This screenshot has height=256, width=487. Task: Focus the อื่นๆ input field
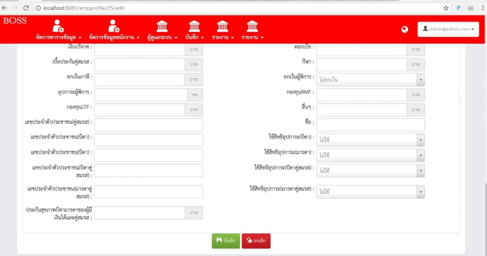362,110
